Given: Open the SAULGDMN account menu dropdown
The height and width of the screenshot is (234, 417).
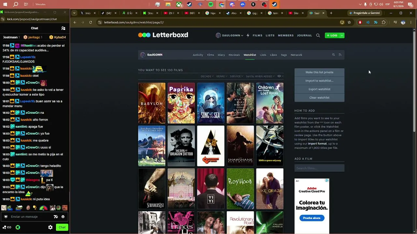Looking at the screenshot, I should click(229, 35).
